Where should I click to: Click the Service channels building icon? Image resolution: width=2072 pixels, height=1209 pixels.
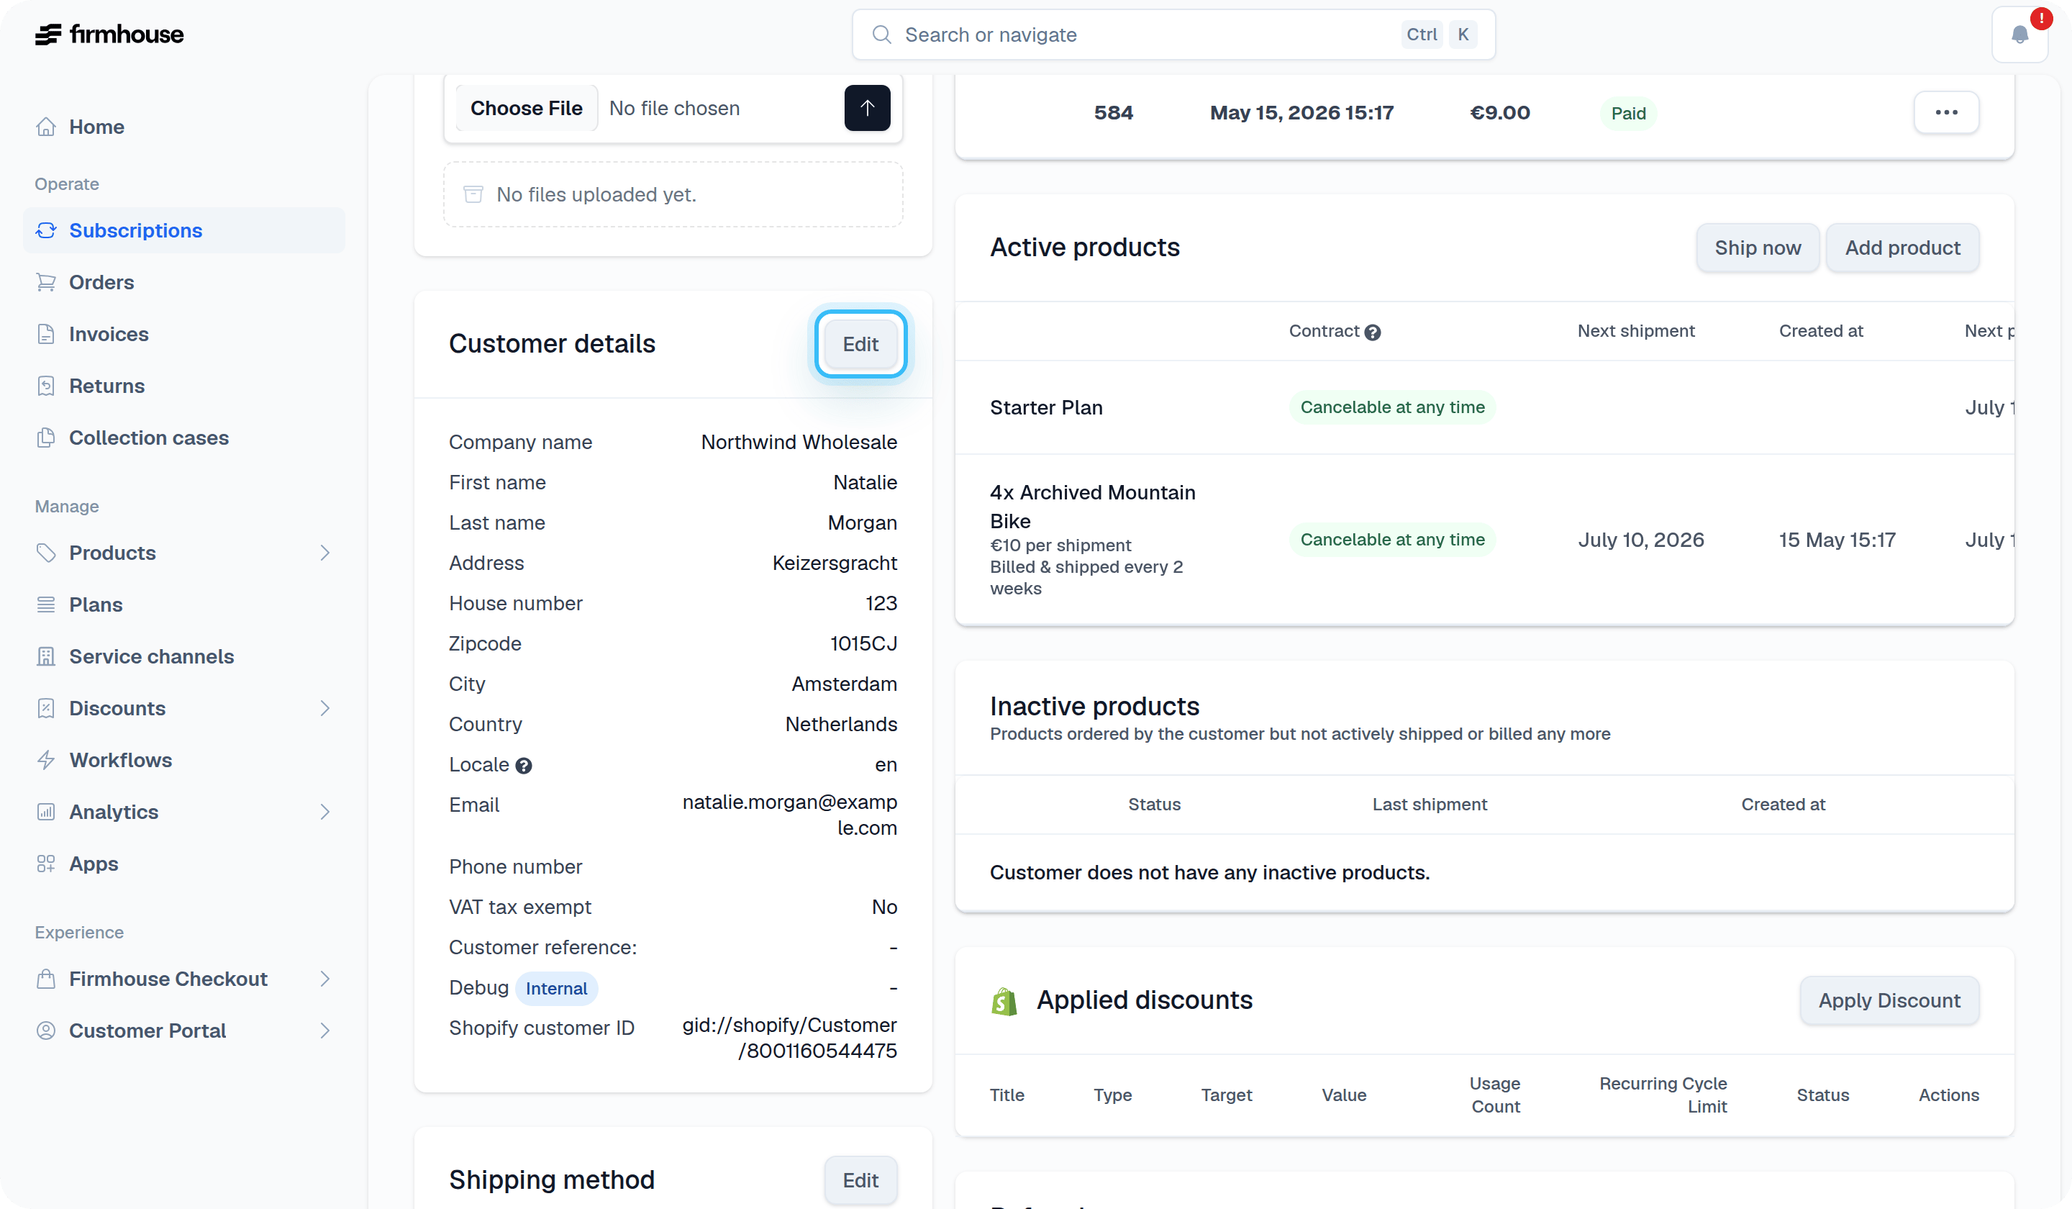46,656
